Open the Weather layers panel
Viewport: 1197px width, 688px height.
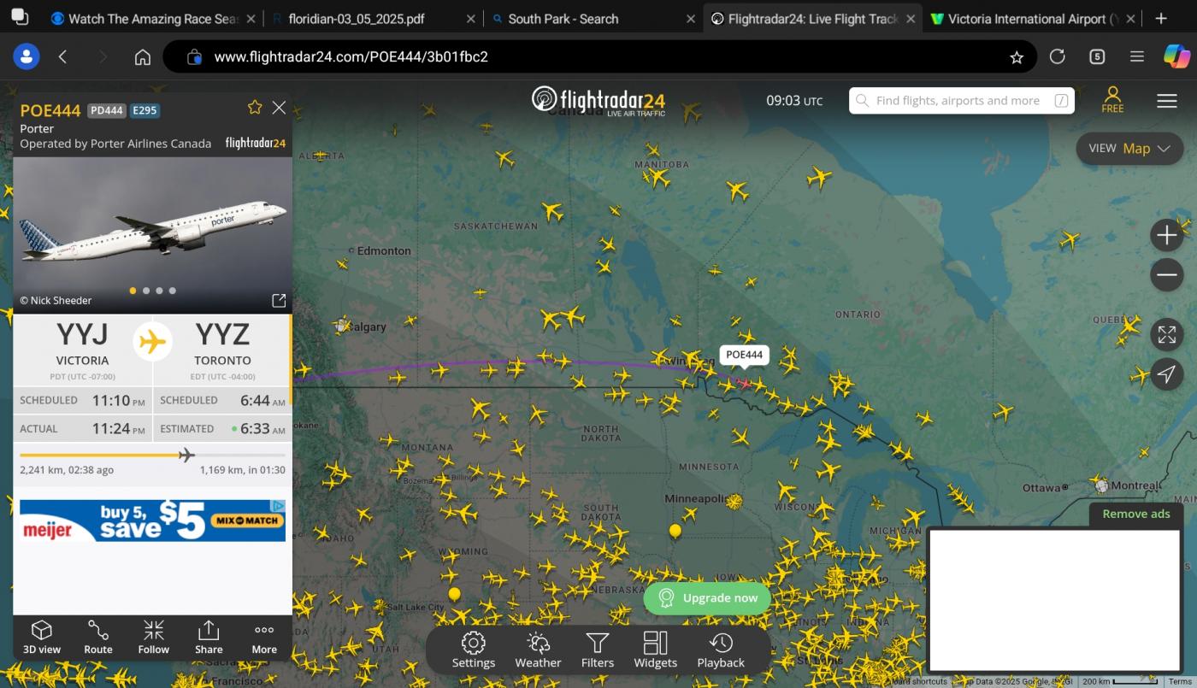click(538, 650)
